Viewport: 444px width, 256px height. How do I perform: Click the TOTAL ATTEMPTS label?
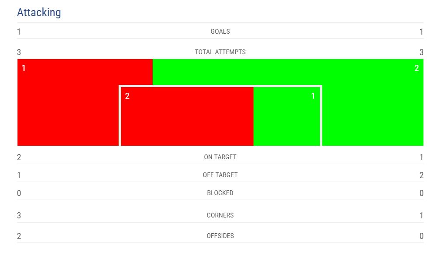220,52
